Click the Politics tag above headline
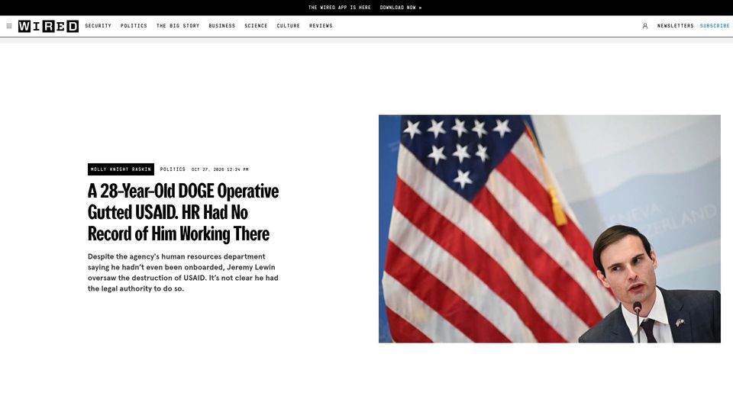 (173, 169)
